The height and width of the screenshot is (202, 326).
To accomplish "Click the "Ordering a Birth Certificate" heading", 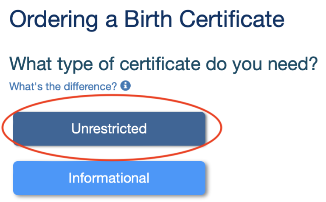I will point(146,19).
